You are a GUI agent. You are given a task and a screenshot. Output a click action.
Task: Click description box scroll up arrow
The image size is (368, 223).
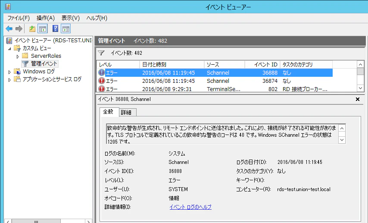342,128
